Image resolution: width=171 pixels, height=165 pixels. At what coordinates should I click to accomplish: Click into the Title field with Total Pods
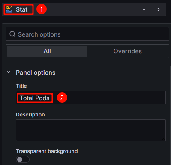[91, 98]
